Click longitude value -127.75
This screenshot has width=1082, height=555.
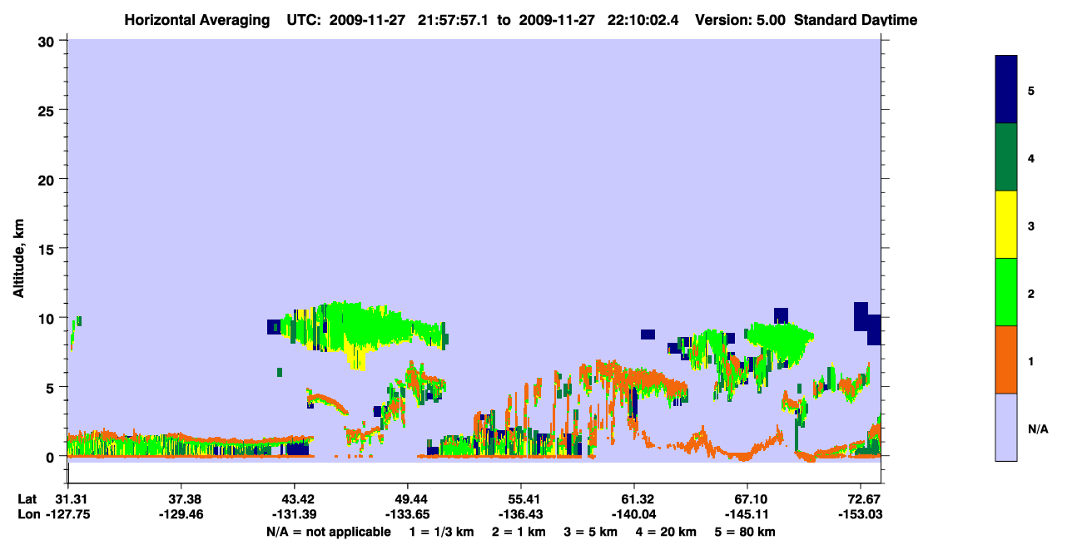click(68, 515)
